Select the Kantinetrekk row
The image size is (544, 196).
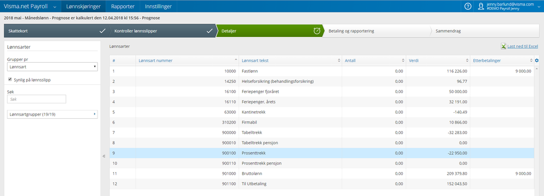coord(322,112)
